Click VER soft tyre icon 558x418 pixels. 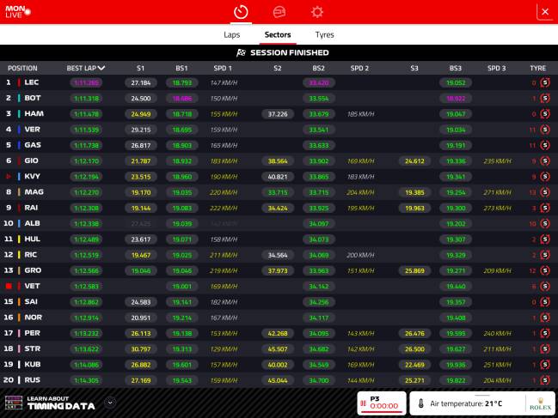[x=545, y=130]
